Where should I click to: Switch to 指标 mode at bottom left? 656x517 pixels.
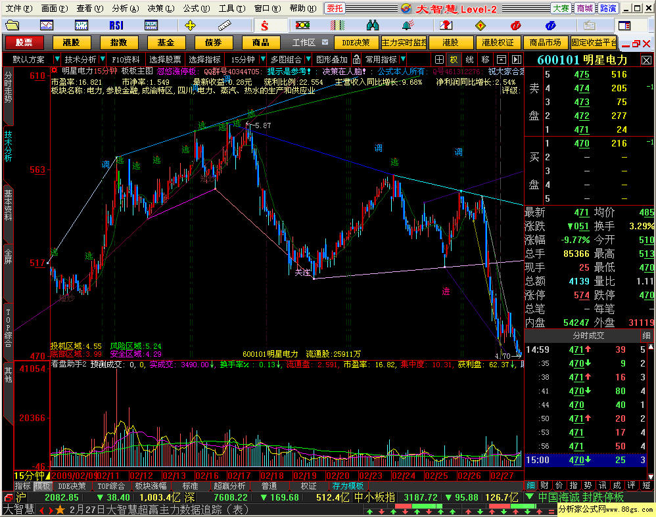(x=23, y=486)
